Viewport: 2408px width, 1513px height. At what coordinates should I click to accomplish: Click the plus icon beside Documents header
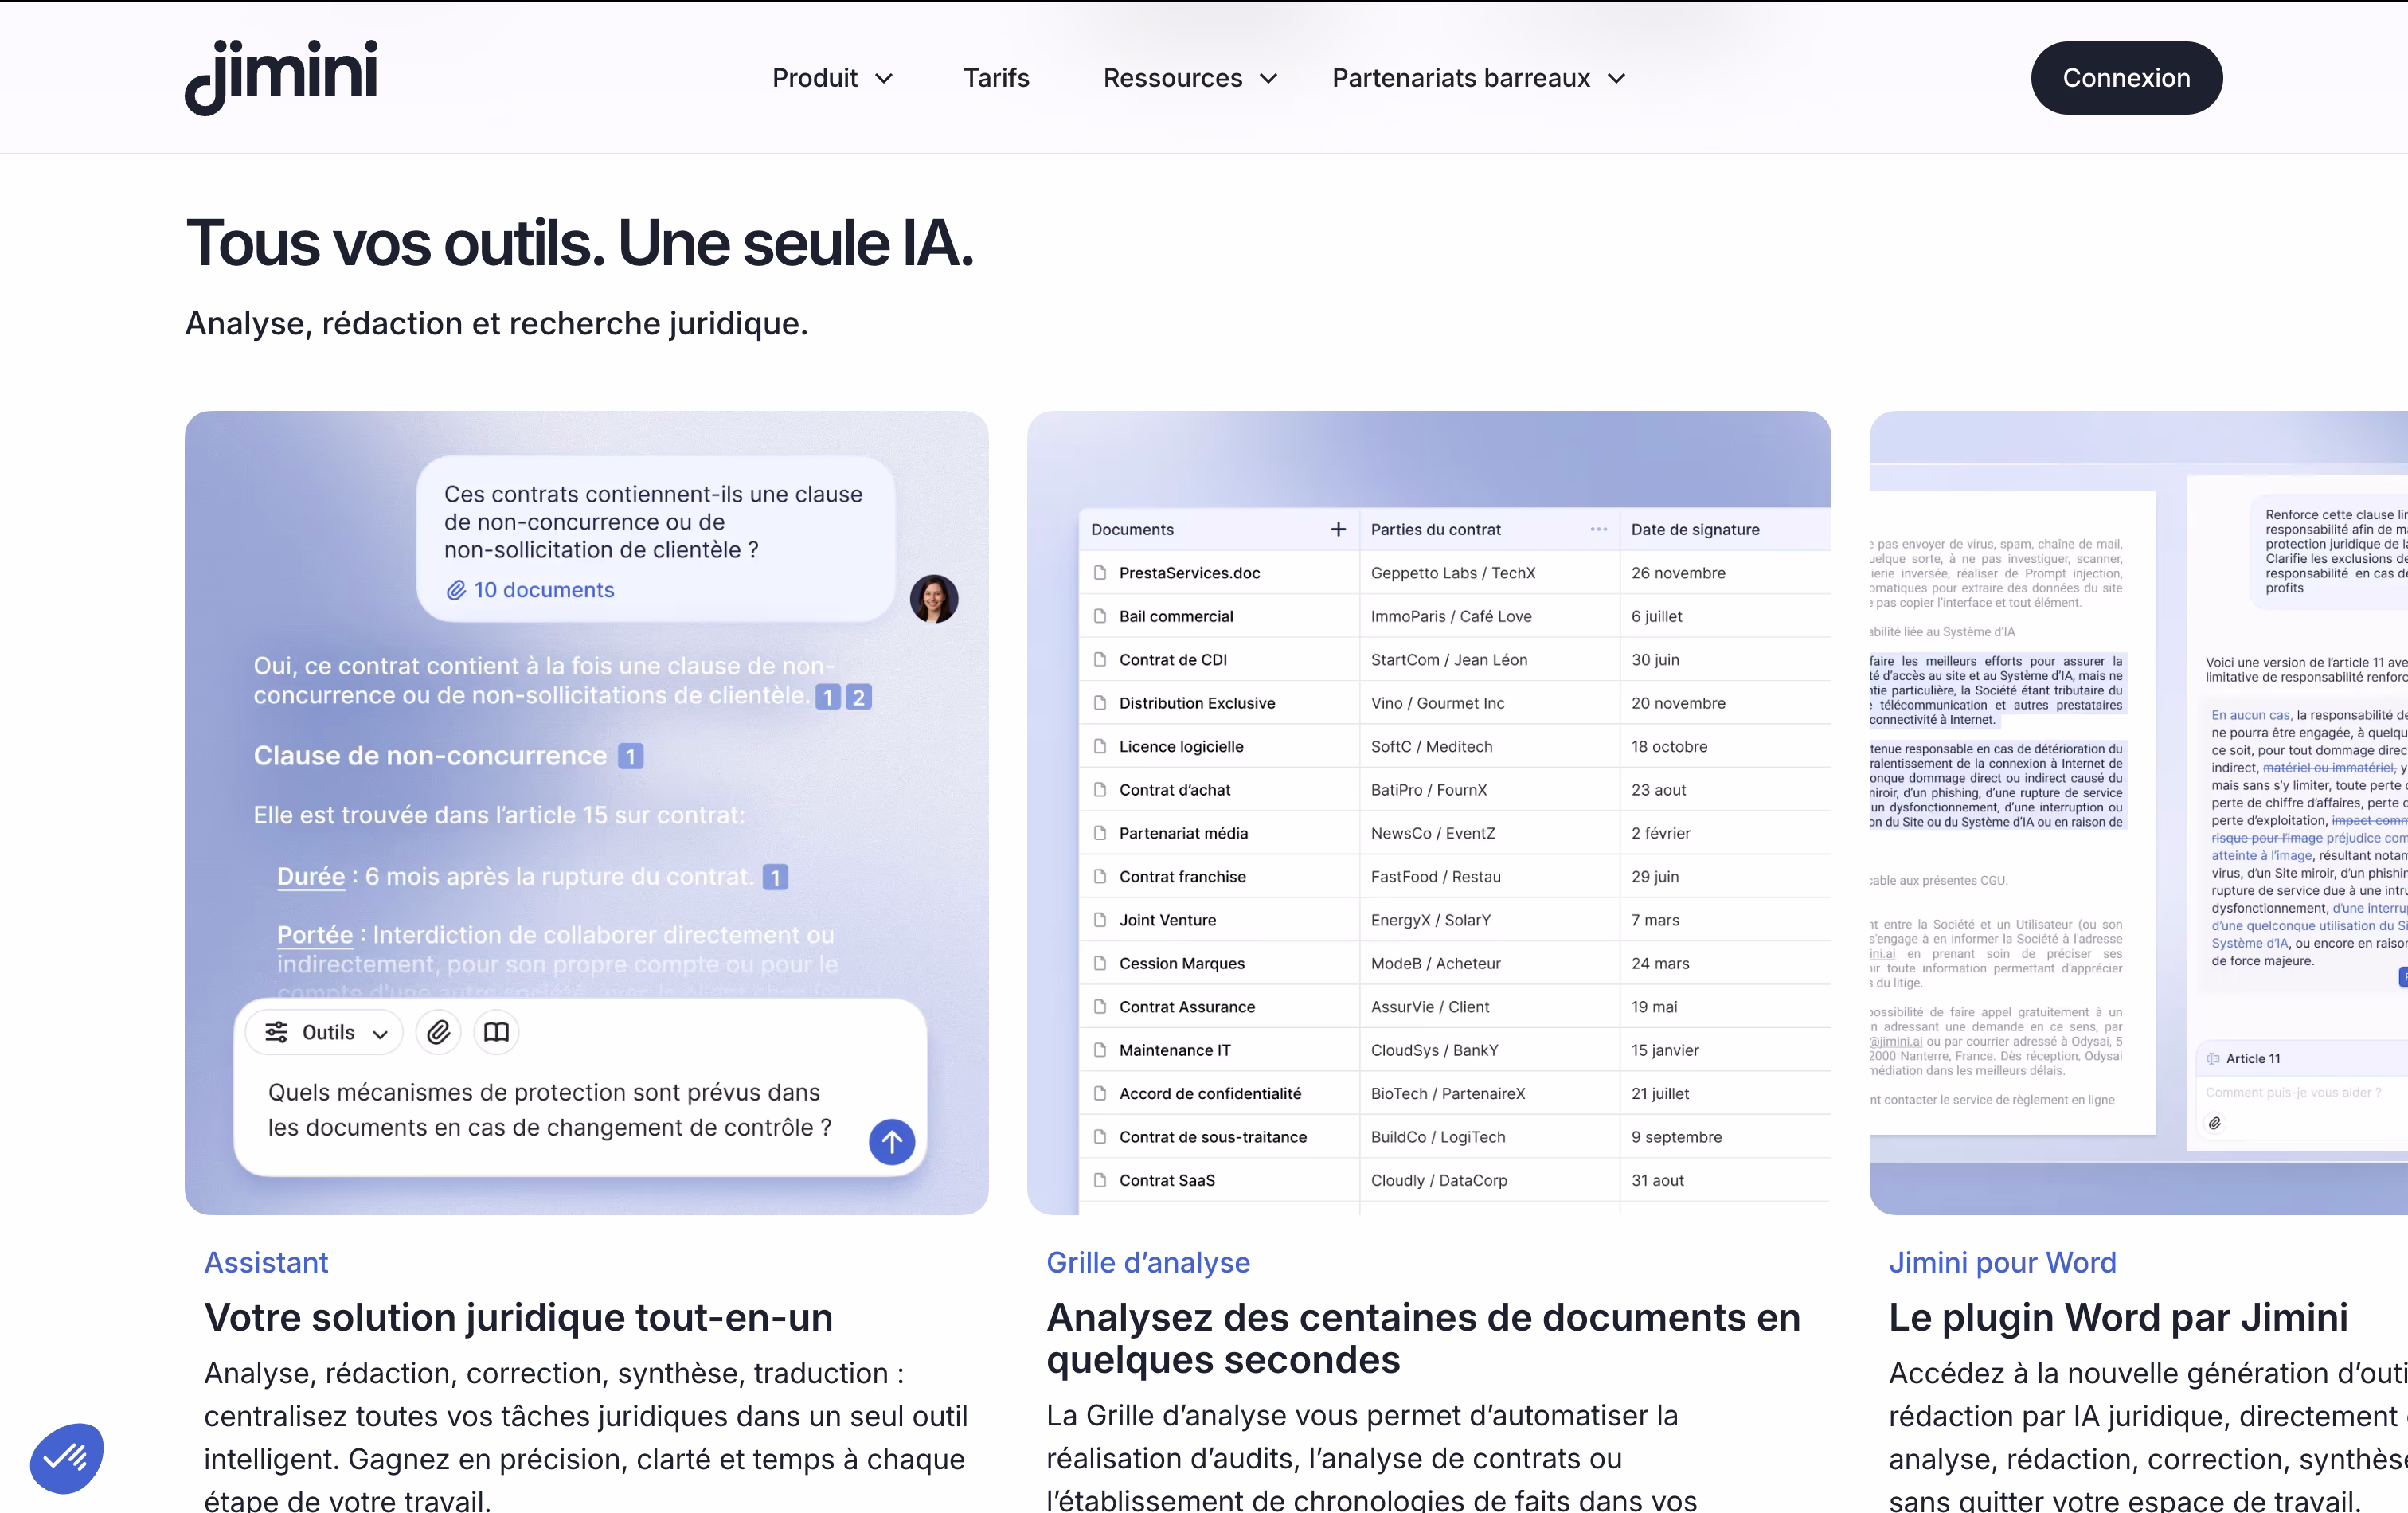[1338, 529]
